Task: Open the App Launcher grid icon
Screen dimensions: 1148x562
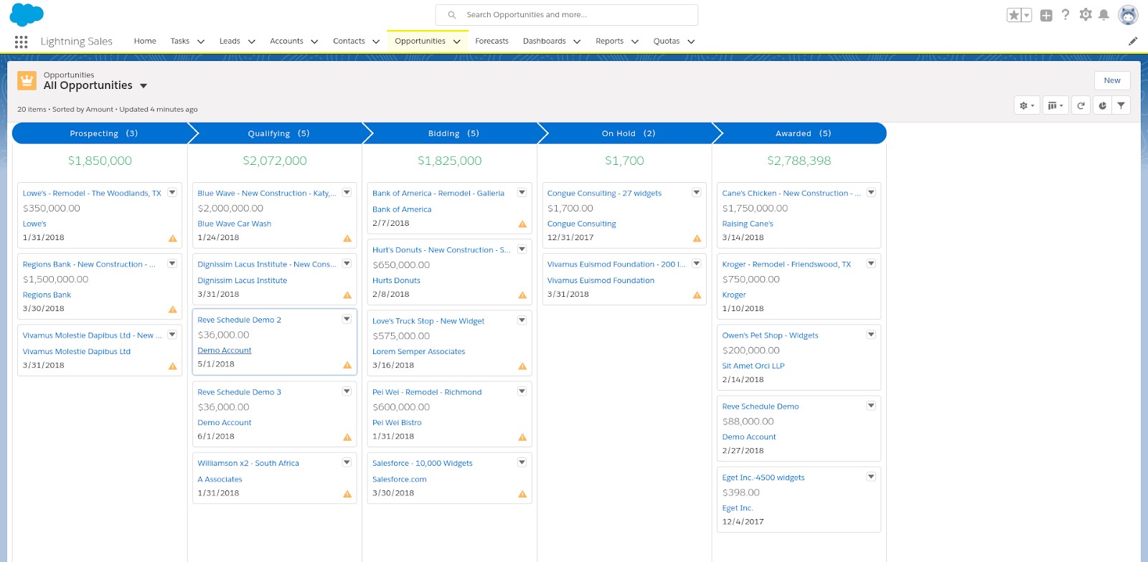Action: point(21,42)
